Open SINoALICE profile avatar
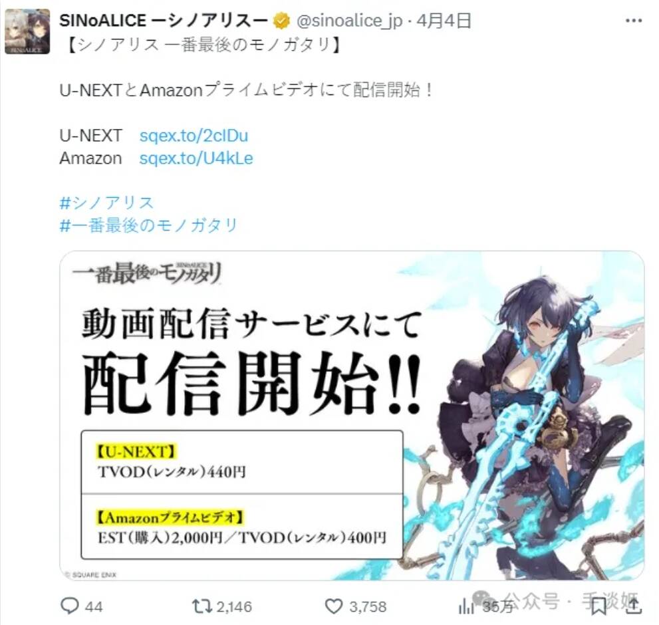Viewport: 659px width, 625px height. click(x=27, y=31)
